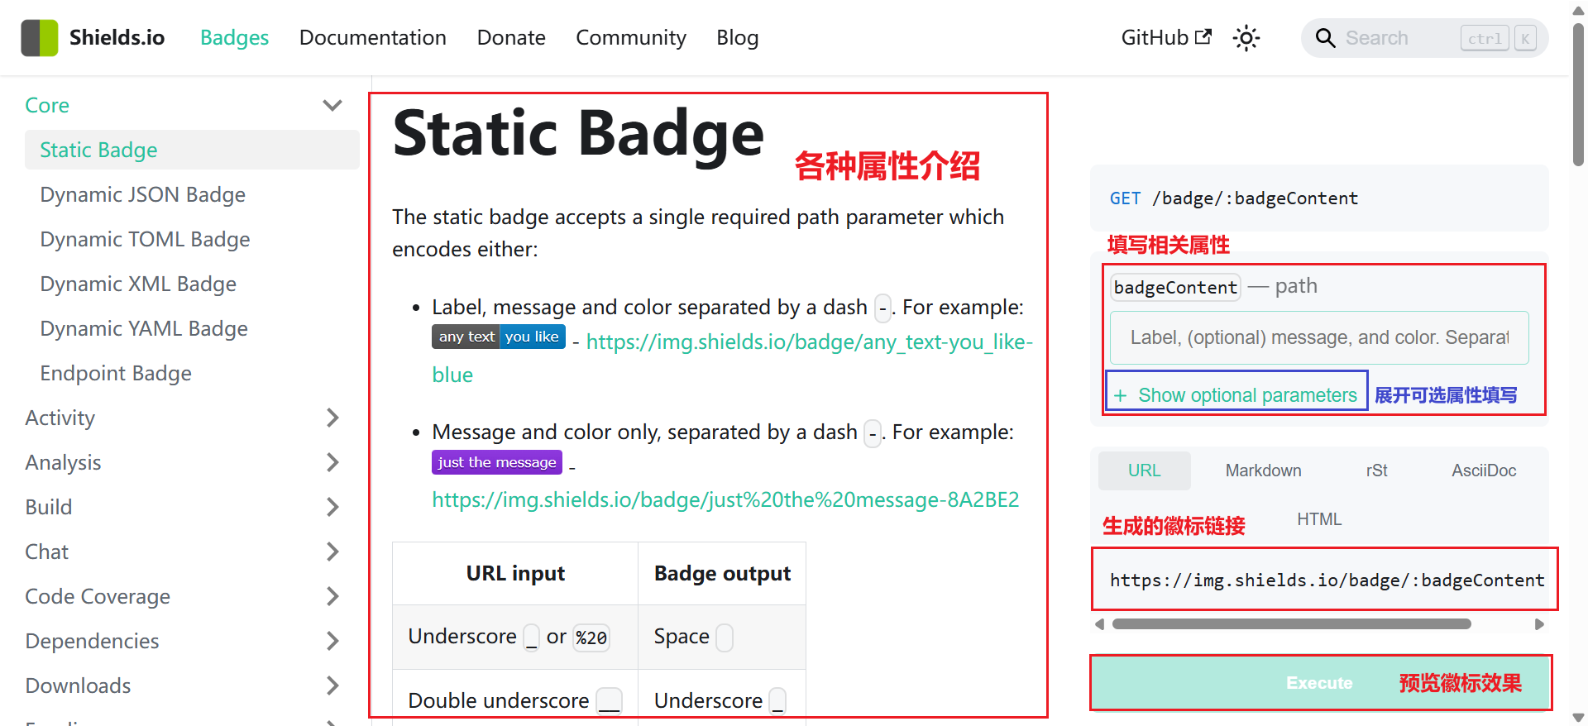The height and width of the screenshot is (726, 1588).
Task: Switch to the AsciiDoc tab
Action: [1484, 470]
